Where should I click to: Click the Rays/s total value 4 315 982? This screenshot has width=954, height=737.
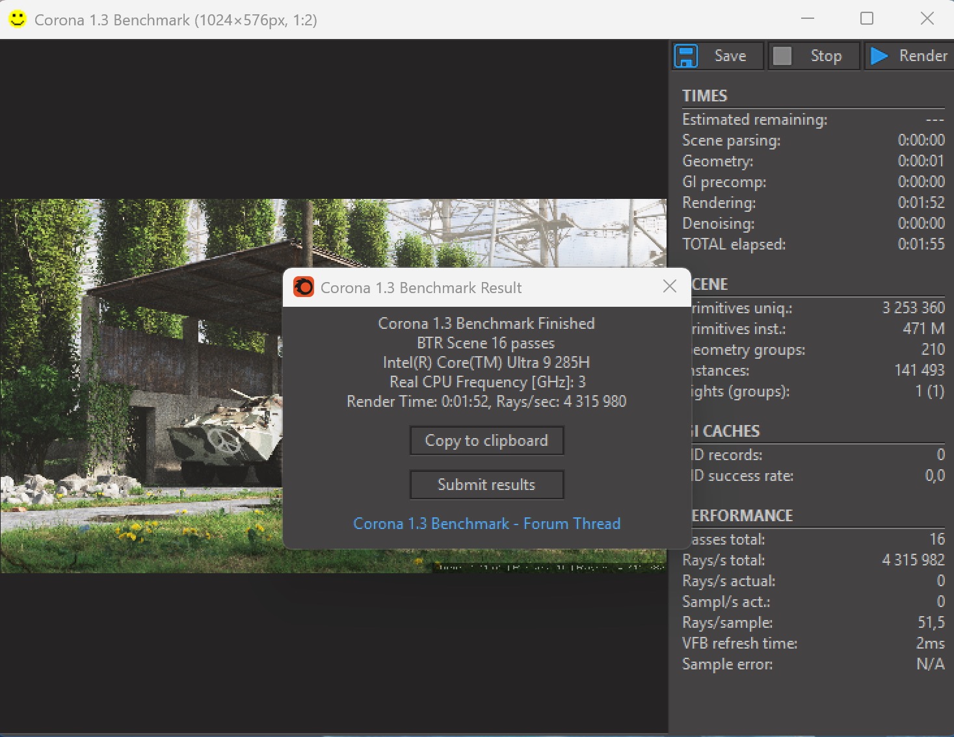click(x=912, y=560)
